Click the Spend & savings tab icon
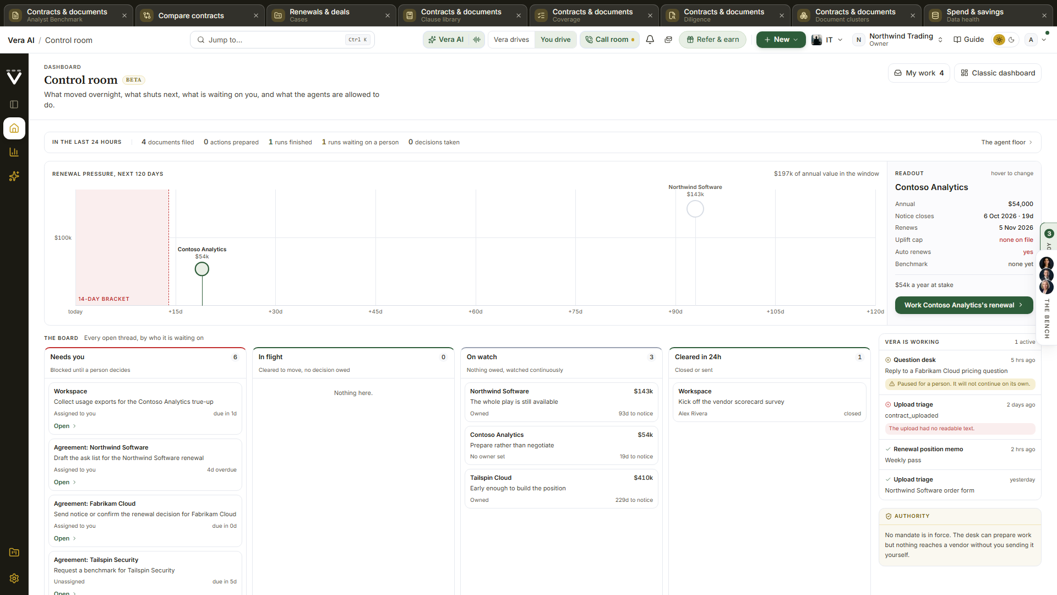This screenshot has height=595, width=1057. coord(935,15)
